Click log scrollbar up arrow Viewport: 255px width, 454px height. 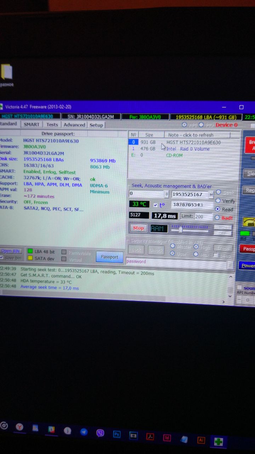click(x=231, y=277)
